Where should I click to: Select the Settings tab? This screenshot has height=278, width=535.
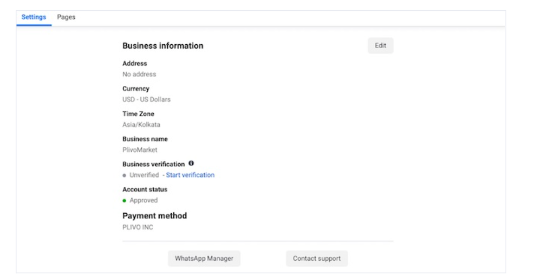coord(34,17)
